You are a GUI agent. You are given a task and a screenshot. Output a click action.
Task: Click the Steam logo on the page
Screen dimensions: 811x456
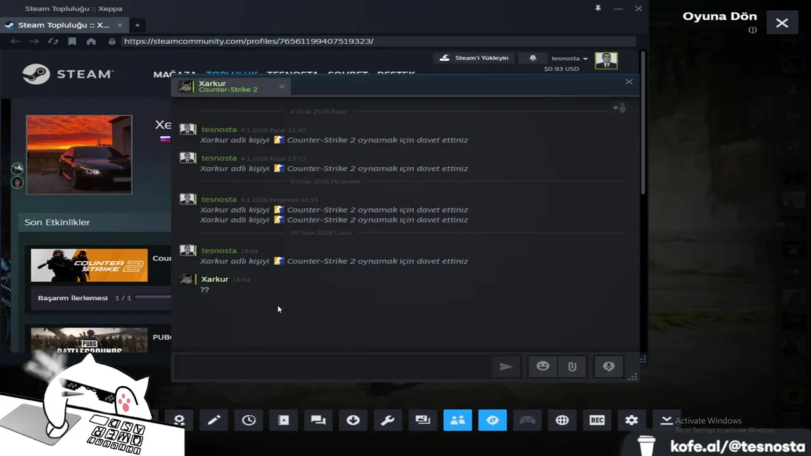click(x=68, y=73)
